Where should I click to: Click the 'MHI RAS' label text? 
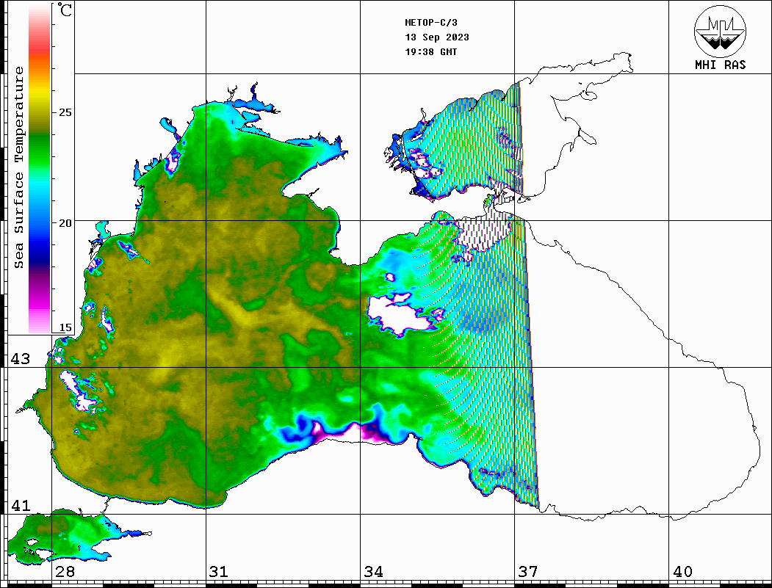click(721, 65)
